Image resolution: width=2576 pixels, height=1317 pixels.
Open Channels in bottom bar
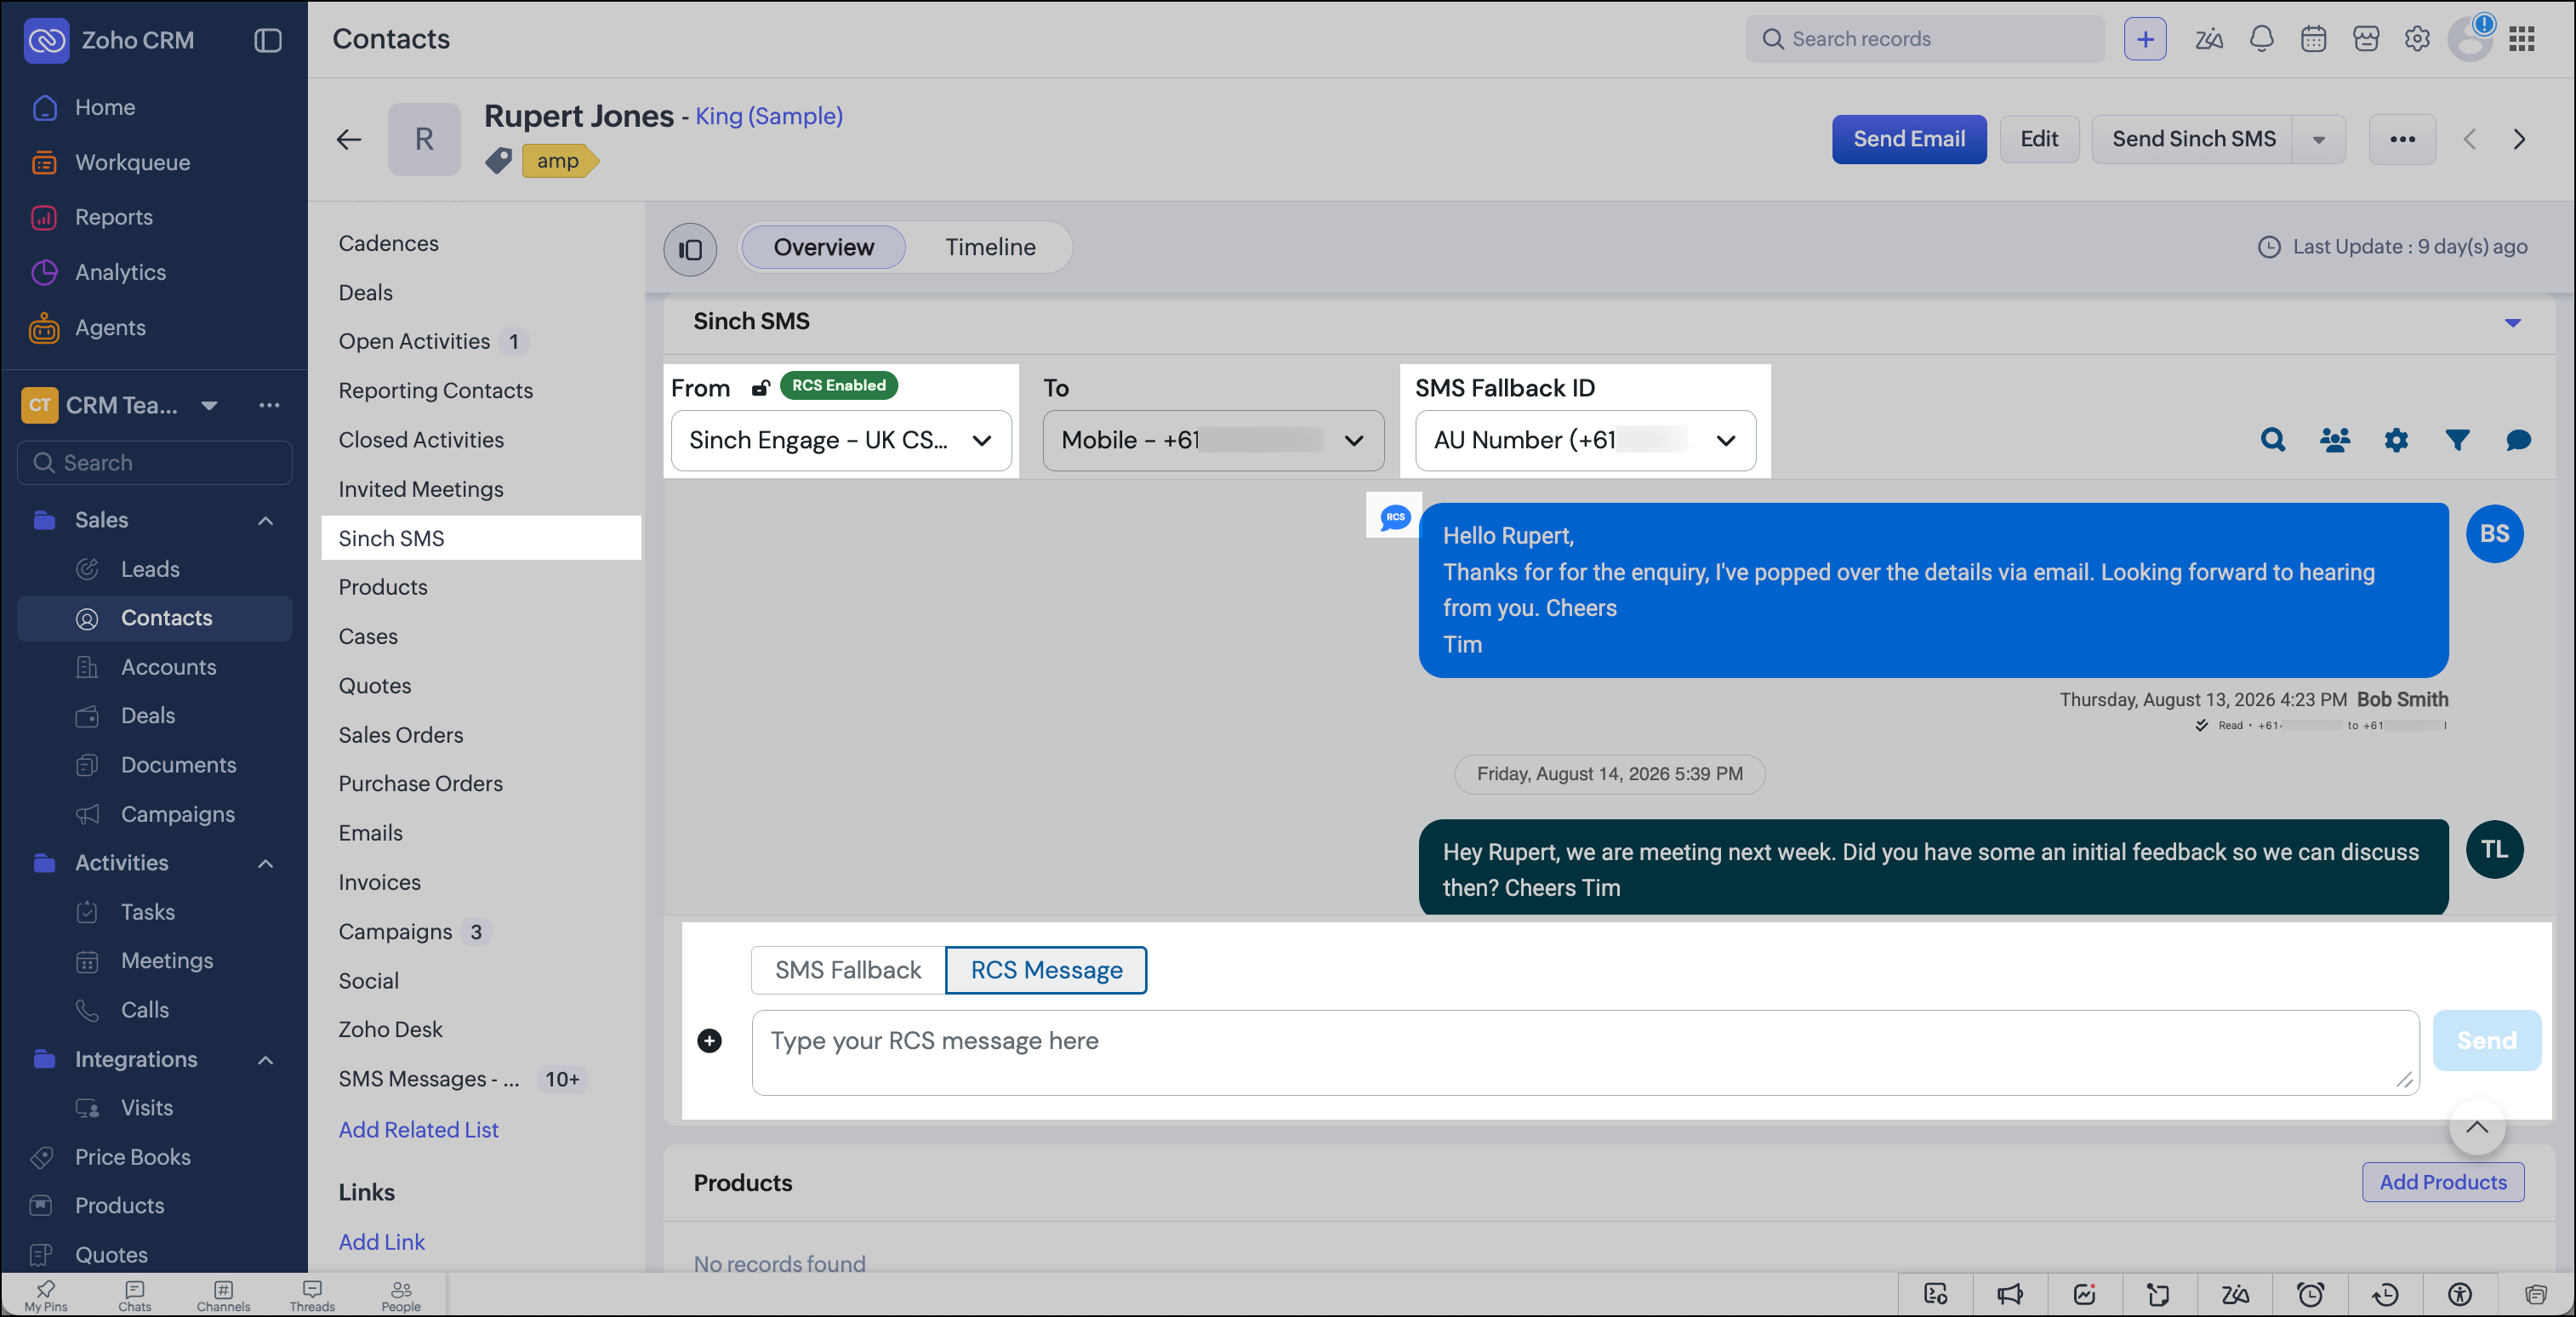click(x=223, y=1296)
